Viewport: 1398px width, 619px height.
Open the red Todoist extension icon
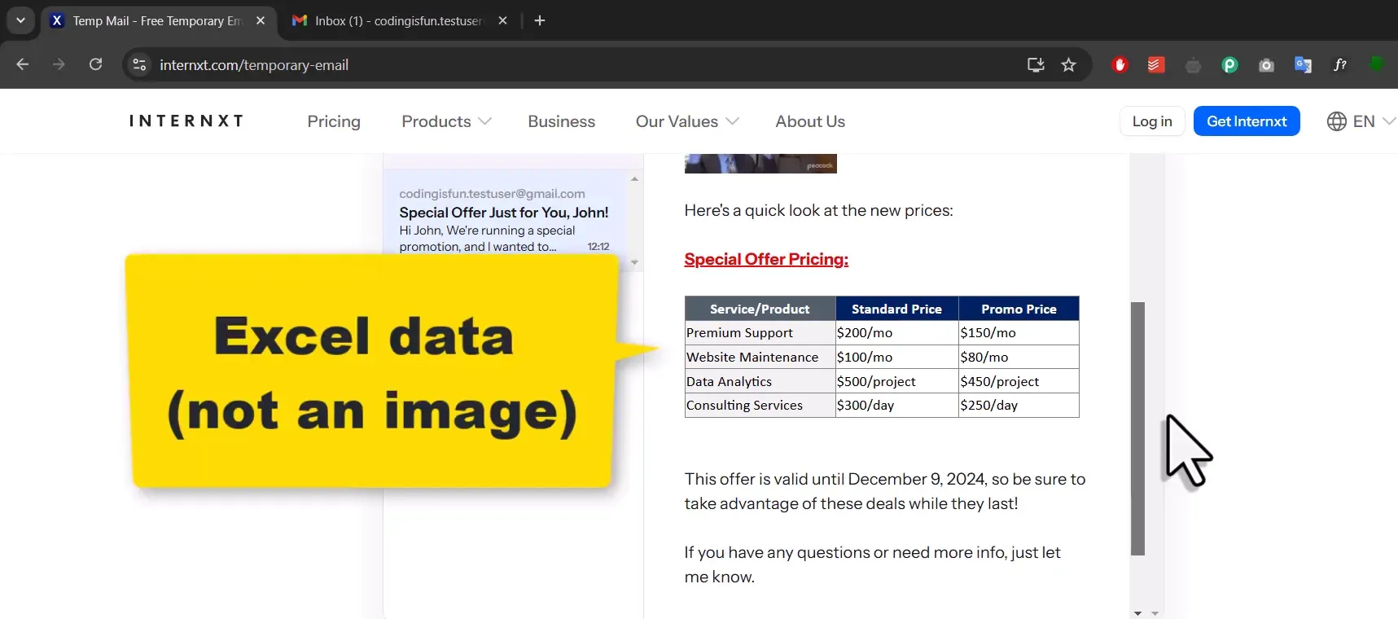coord(1156,65)
